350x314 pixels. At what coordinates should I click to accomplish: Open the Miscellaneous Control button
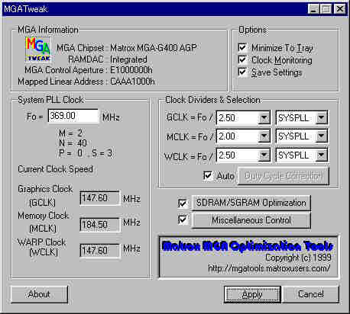pyautogui.click(x=251, y=220)
